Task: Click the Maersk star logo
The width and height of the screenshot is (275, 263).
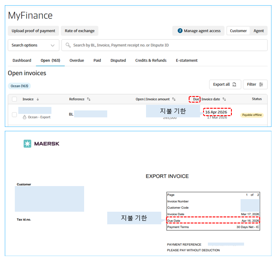Action: tap(27, 143)
